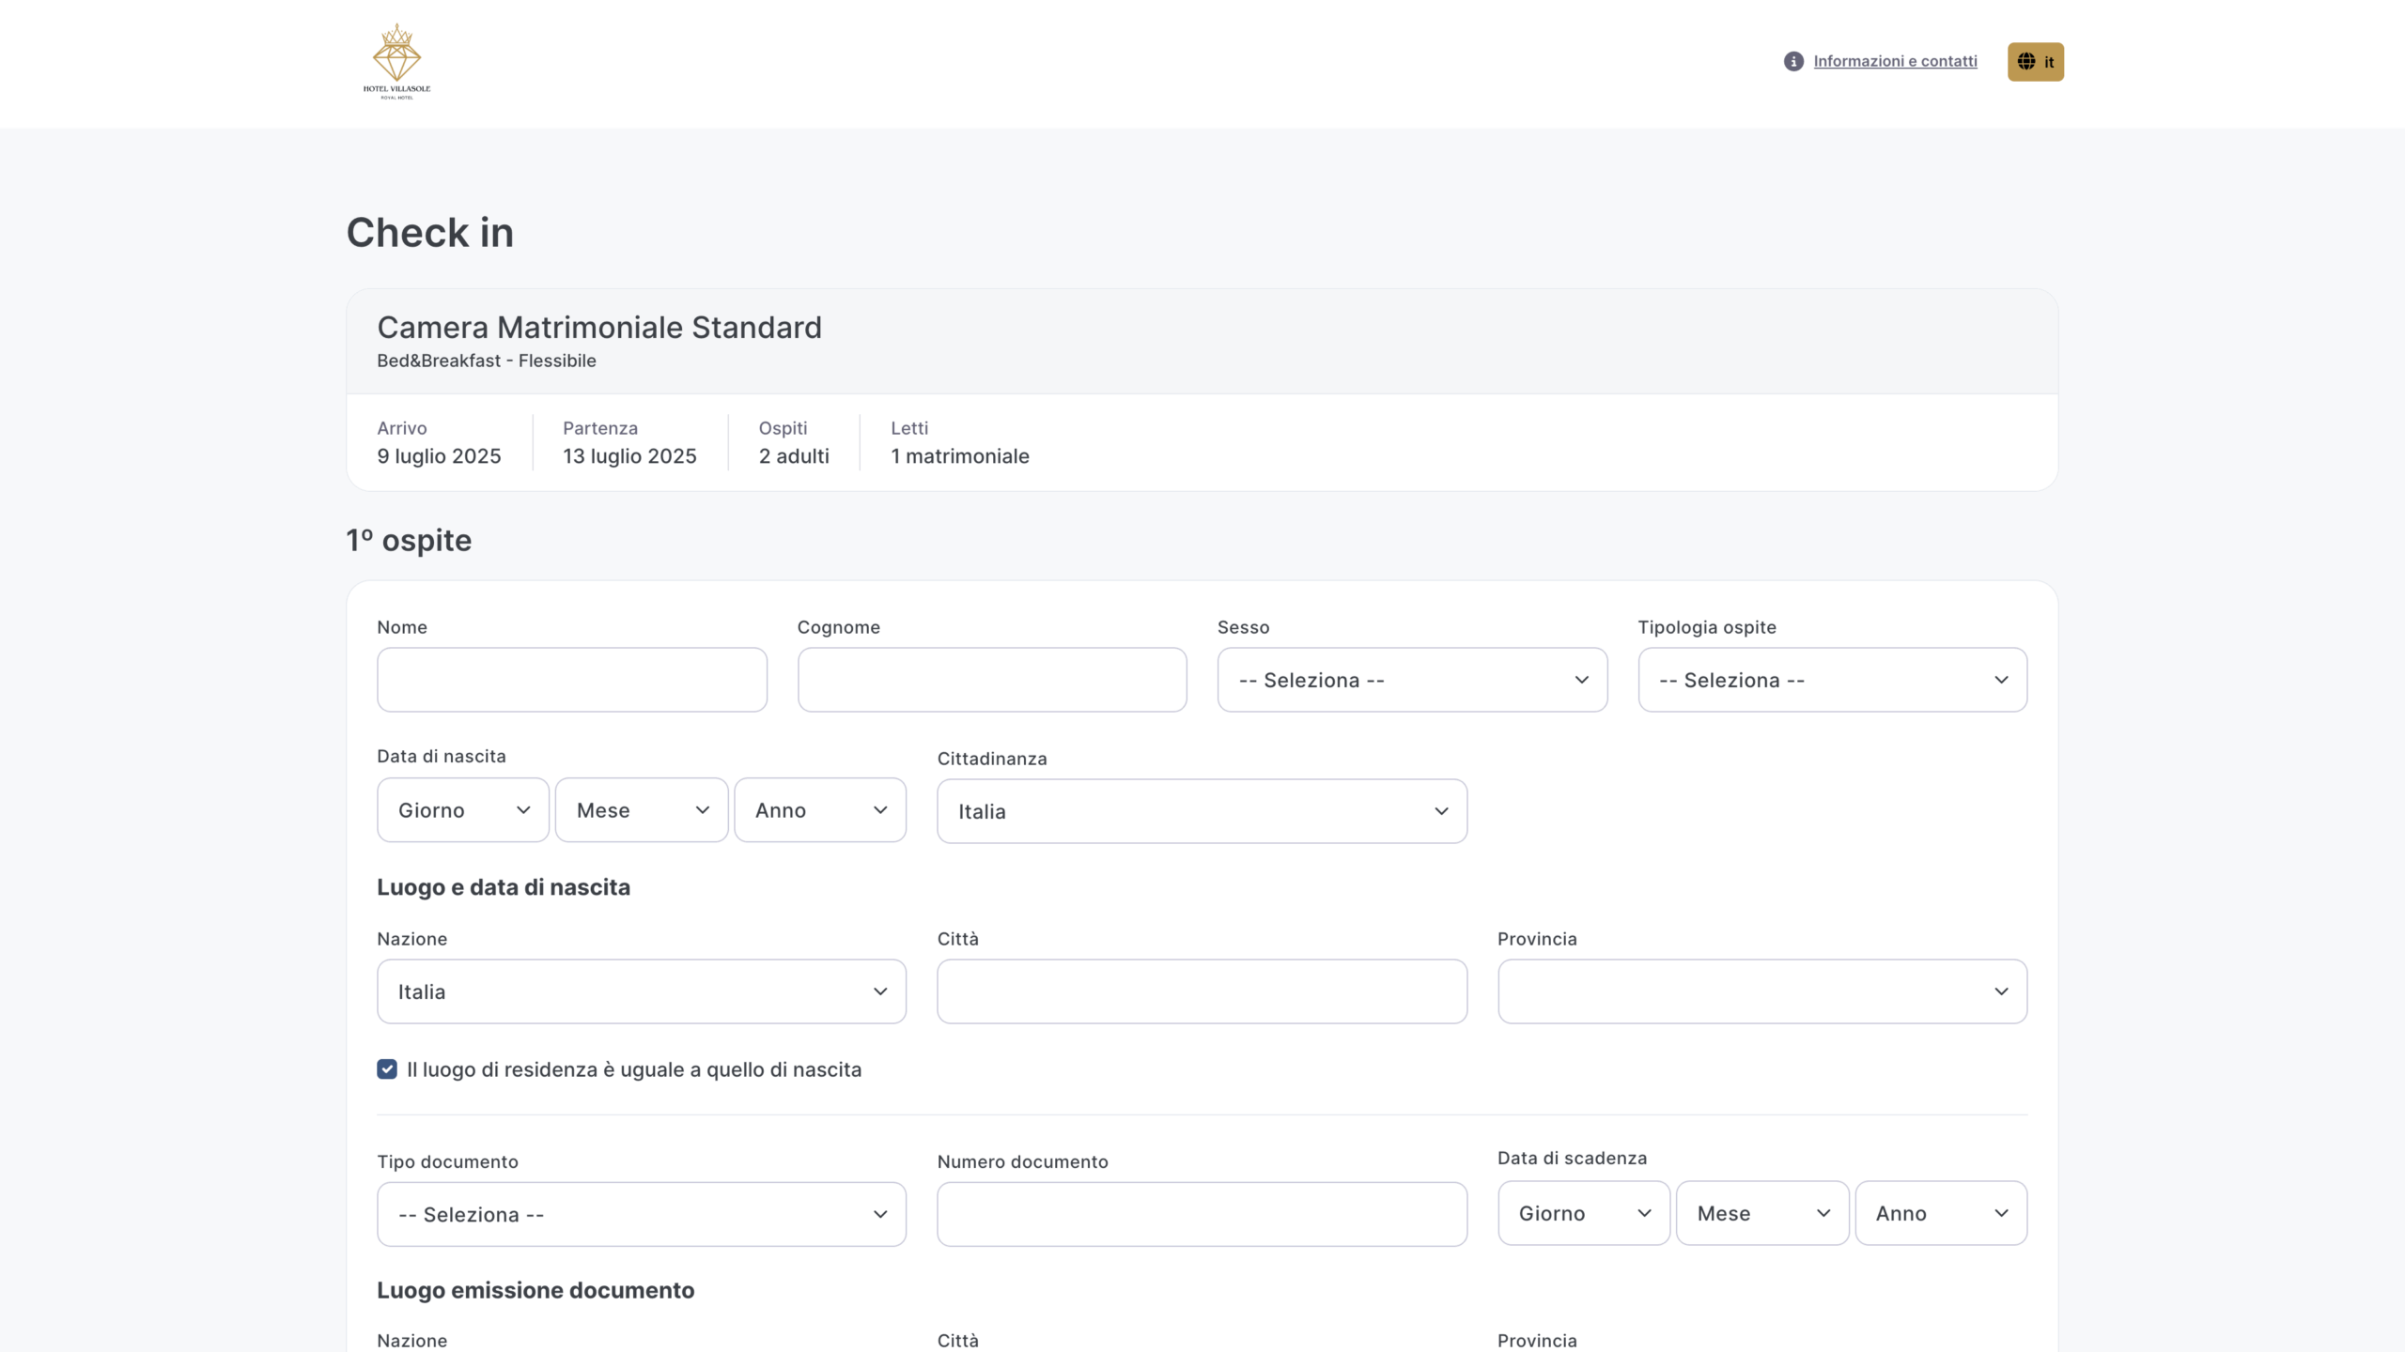Open the Tipo documento dropdown

coord(642,1215)
